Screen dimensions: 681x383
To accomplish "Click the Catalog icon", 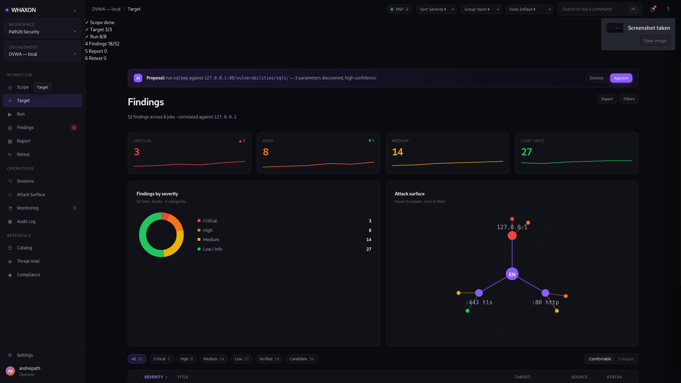I will click(x=10, y=248).
